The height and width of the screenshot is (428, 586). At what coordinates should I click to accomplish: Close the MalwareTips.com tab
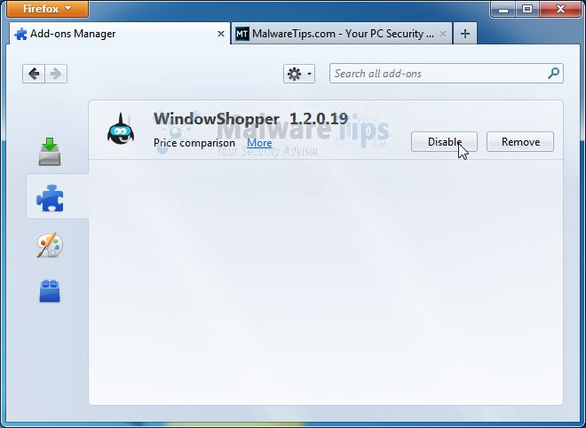click(x=443, y=34)
